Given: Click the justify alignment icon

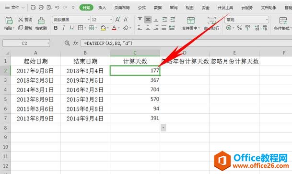Looking at the screenshot, I should 164,28.
